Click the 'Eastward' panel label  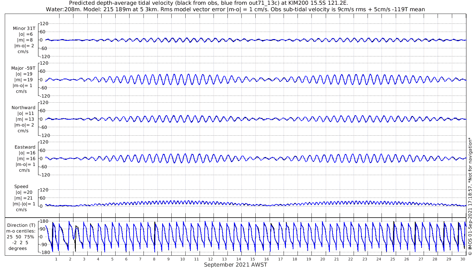(25, 147)
